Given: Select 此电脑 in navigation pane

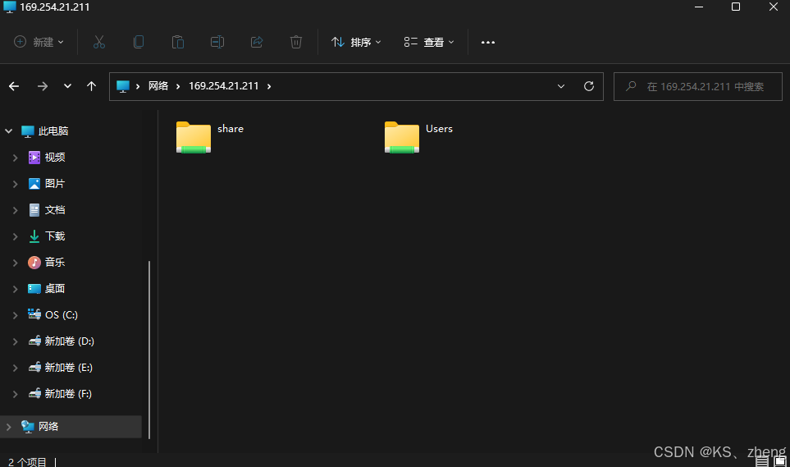Looking at the screenshot, I should point(53,131).
